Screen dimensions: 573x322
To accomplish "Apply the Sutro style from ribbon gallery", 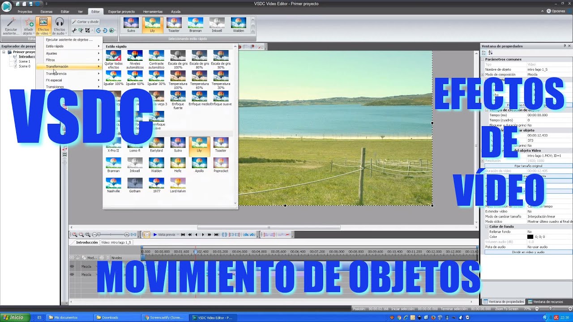I will click(131, 25).
